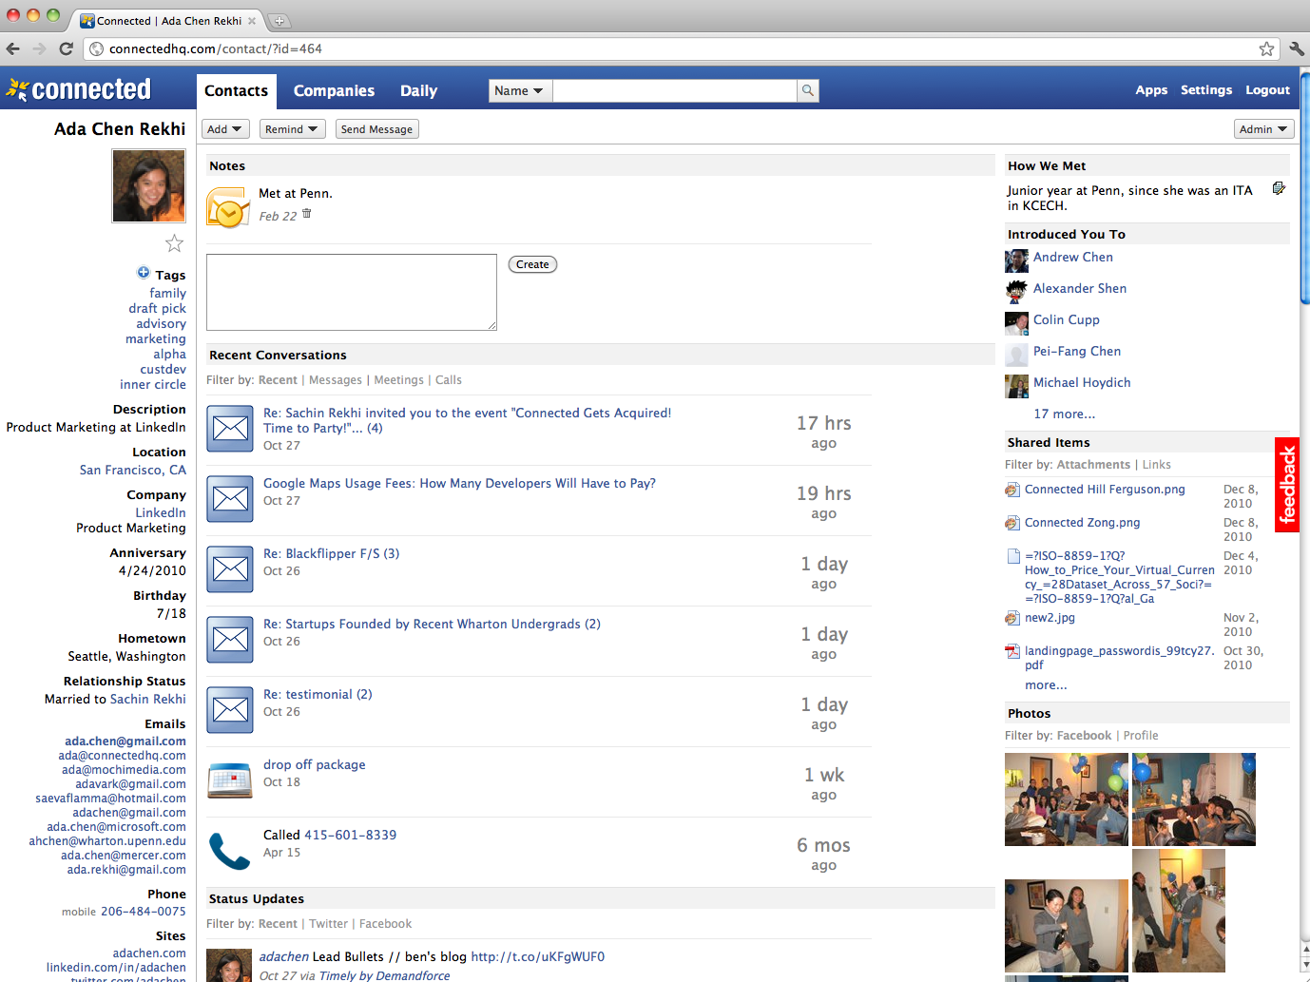This screenshot has width=1310, height=982.
Task: Open the Sachin Rekhi link under Relationship Status
Action: tap(148, 700)
